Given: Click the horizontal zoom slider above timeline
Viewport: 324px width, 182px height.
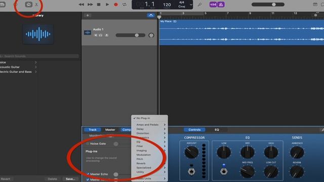Looking at the screenshot, I should [x=315, y=15].
